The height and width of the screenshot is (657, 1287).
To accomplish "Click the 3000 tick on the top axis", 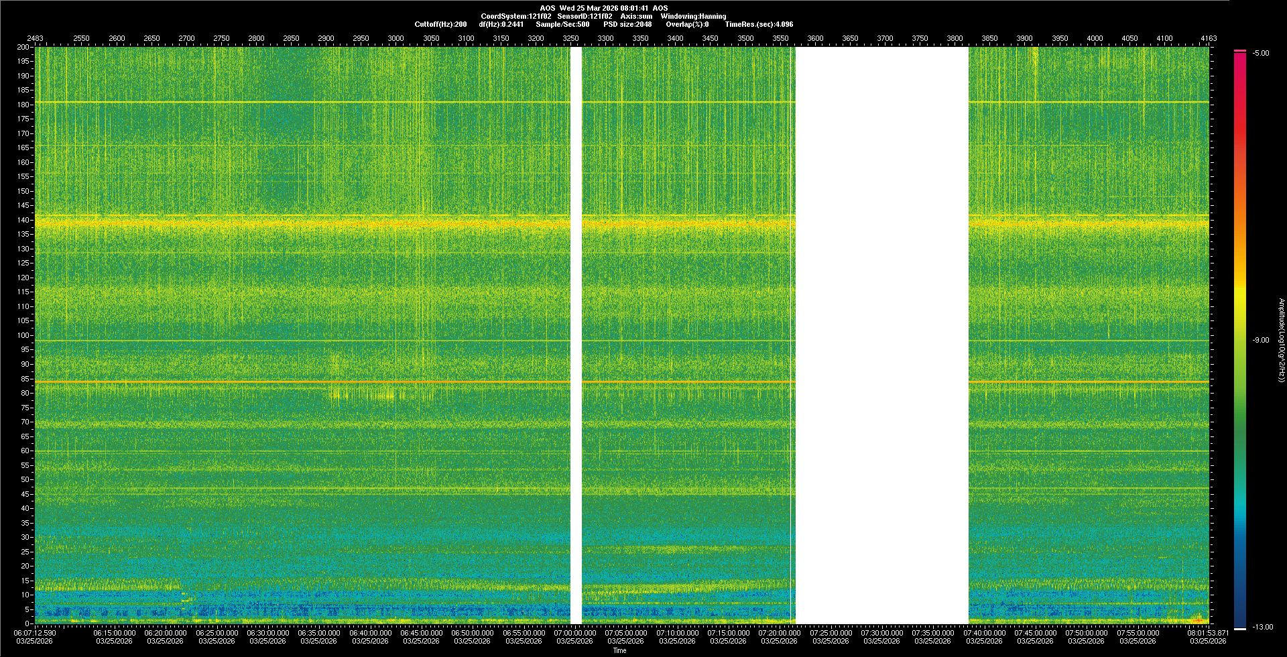I will click(x=395, y=38).
